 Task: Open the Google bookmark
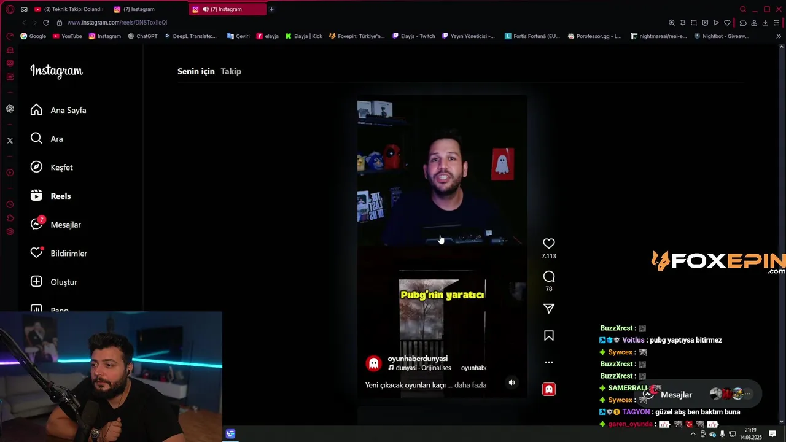coord(33,36)
